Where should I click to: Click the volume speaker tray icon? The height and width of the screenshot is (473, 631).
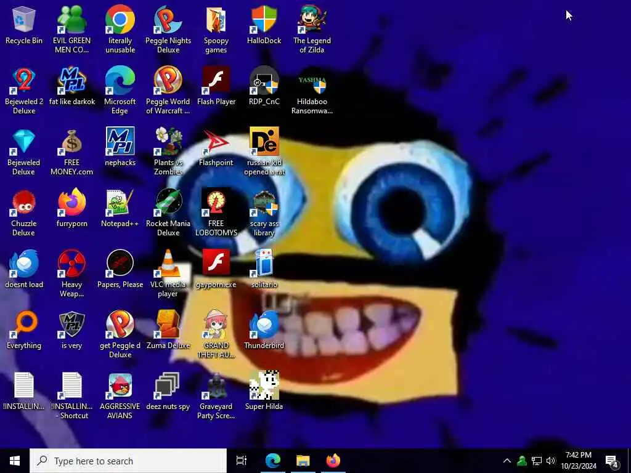point(551,461)
